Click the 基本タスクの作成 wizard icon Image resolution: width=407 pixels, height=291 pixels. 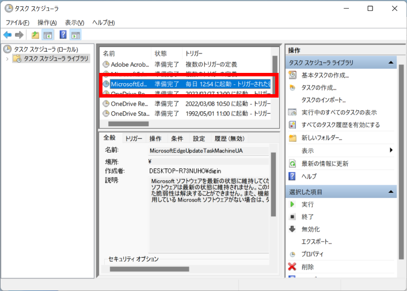292,75
